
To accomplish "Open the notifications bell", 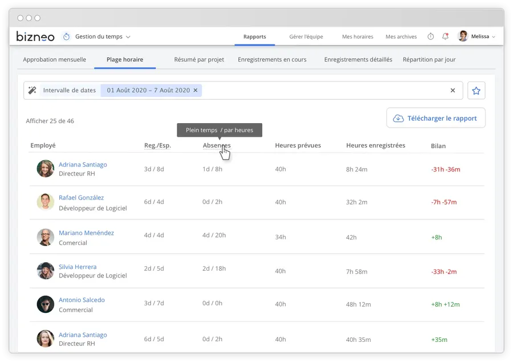I will [x=445, y=36].
